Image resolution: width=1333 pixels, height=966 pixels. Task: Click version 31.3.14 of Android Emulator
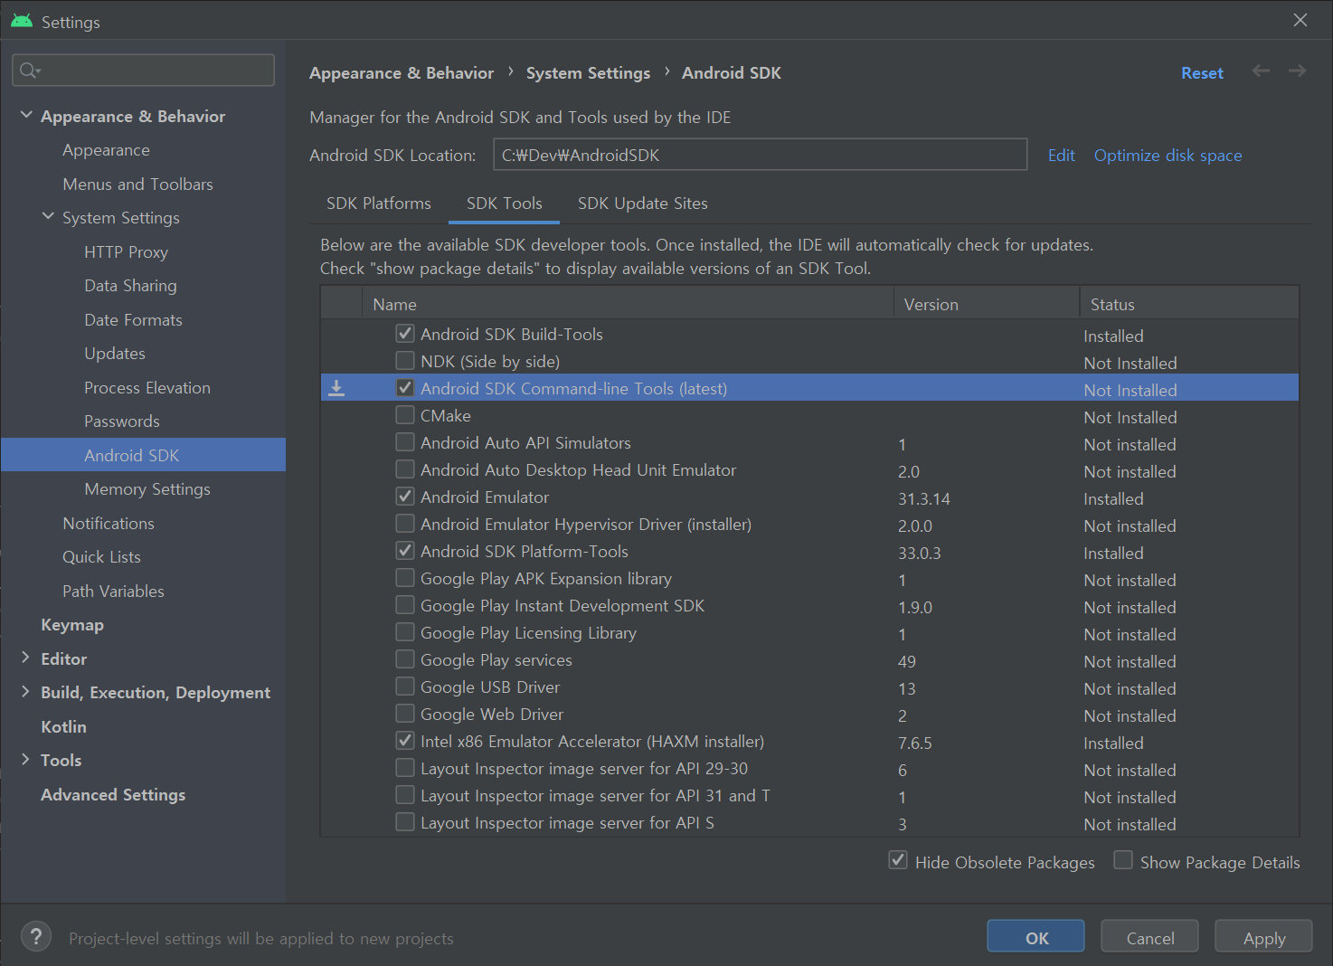click(924, 498)
